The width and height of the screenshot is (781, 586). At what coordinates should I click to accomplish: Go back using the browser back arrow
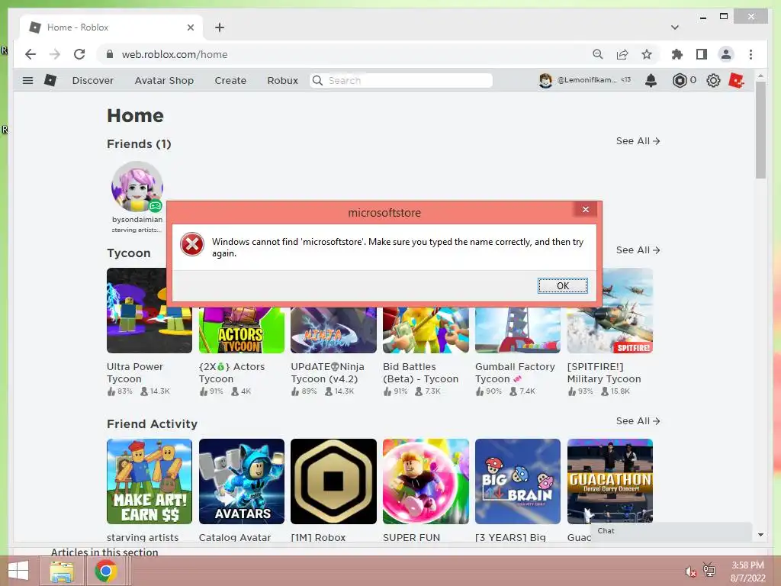point(31,54)
